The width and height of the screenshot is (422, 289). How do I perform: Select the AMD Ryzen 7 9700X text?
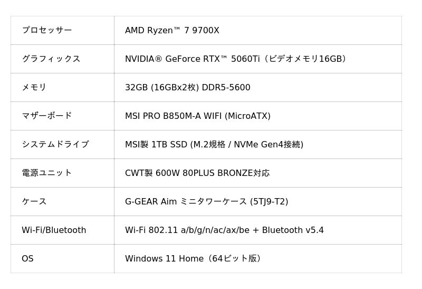[172, 31]
